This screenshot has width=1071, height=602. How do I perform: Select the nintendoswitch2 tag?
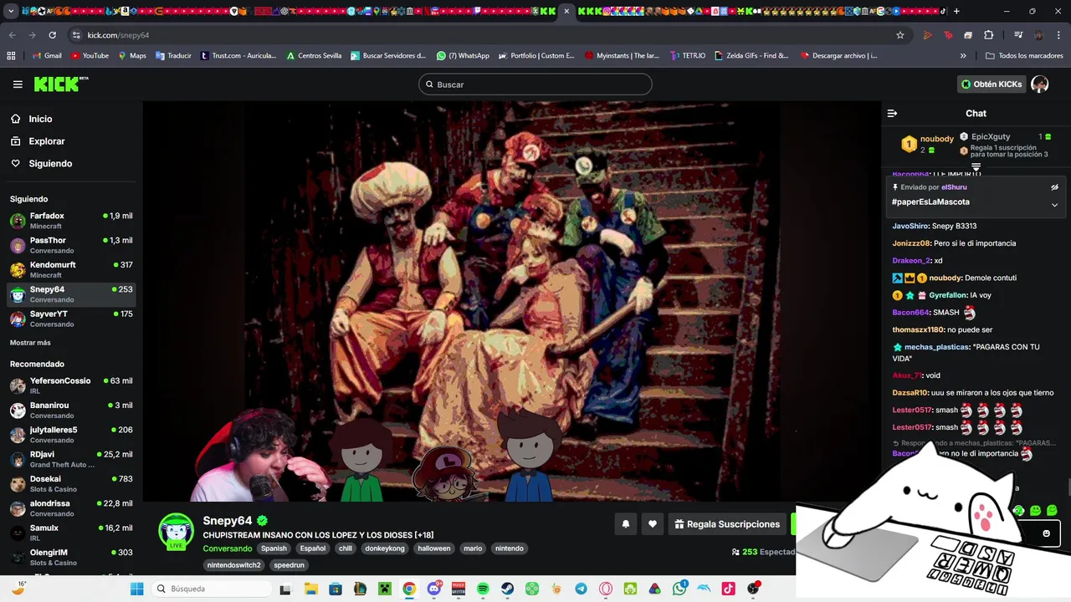click(234, 565)
